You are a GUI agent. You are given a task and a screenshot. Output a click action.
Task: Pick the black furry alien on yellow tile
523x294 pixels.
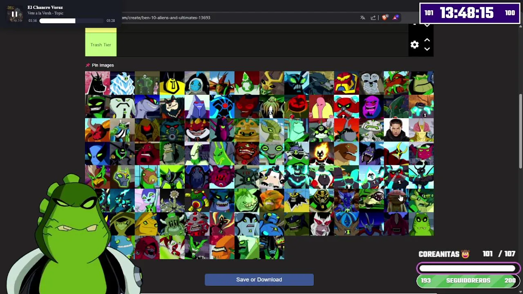[297, 200]
